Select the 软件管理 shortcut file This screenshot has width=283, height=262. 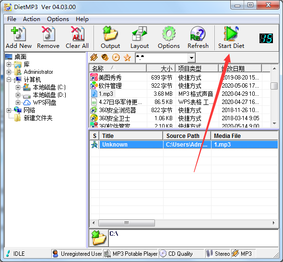(110, 86)
